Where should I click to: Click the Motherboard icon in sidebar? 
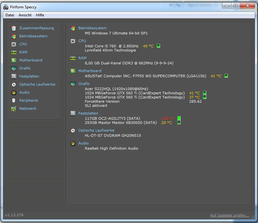coord(14,60)
